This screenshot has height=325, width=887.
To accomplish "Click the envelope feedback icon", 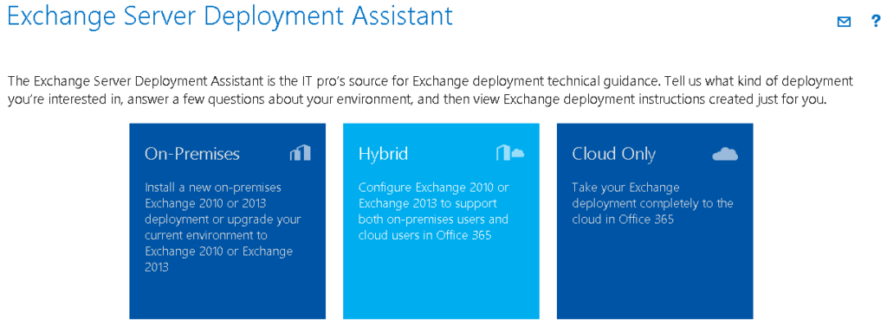I will (x=844, y=22).
